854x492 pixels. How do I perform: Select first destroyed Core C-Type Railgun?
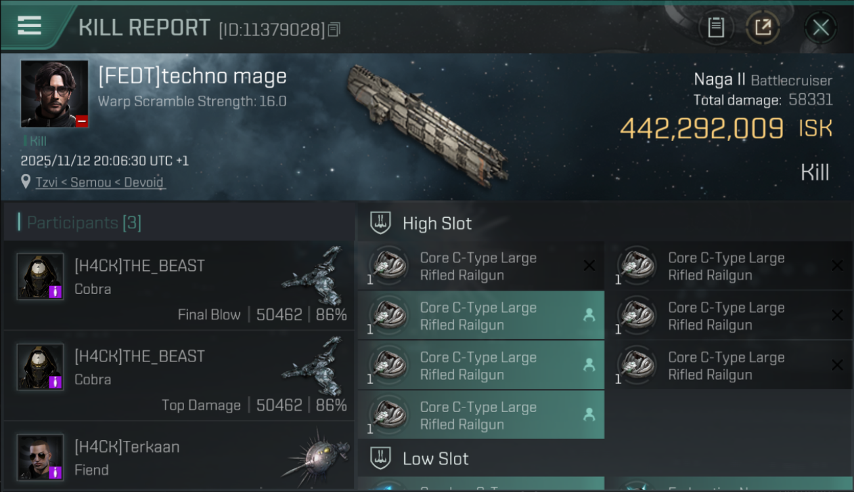pos(480,266)
